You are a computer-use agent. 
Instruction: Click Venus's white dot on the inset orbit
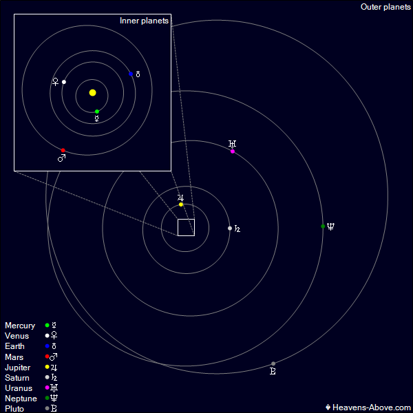coord(64,82)
